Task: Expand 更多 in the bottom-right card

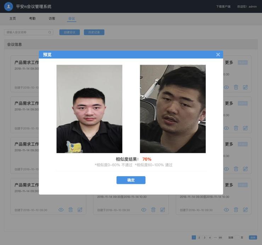Action: pyautogui.click(x=229, y=185)
